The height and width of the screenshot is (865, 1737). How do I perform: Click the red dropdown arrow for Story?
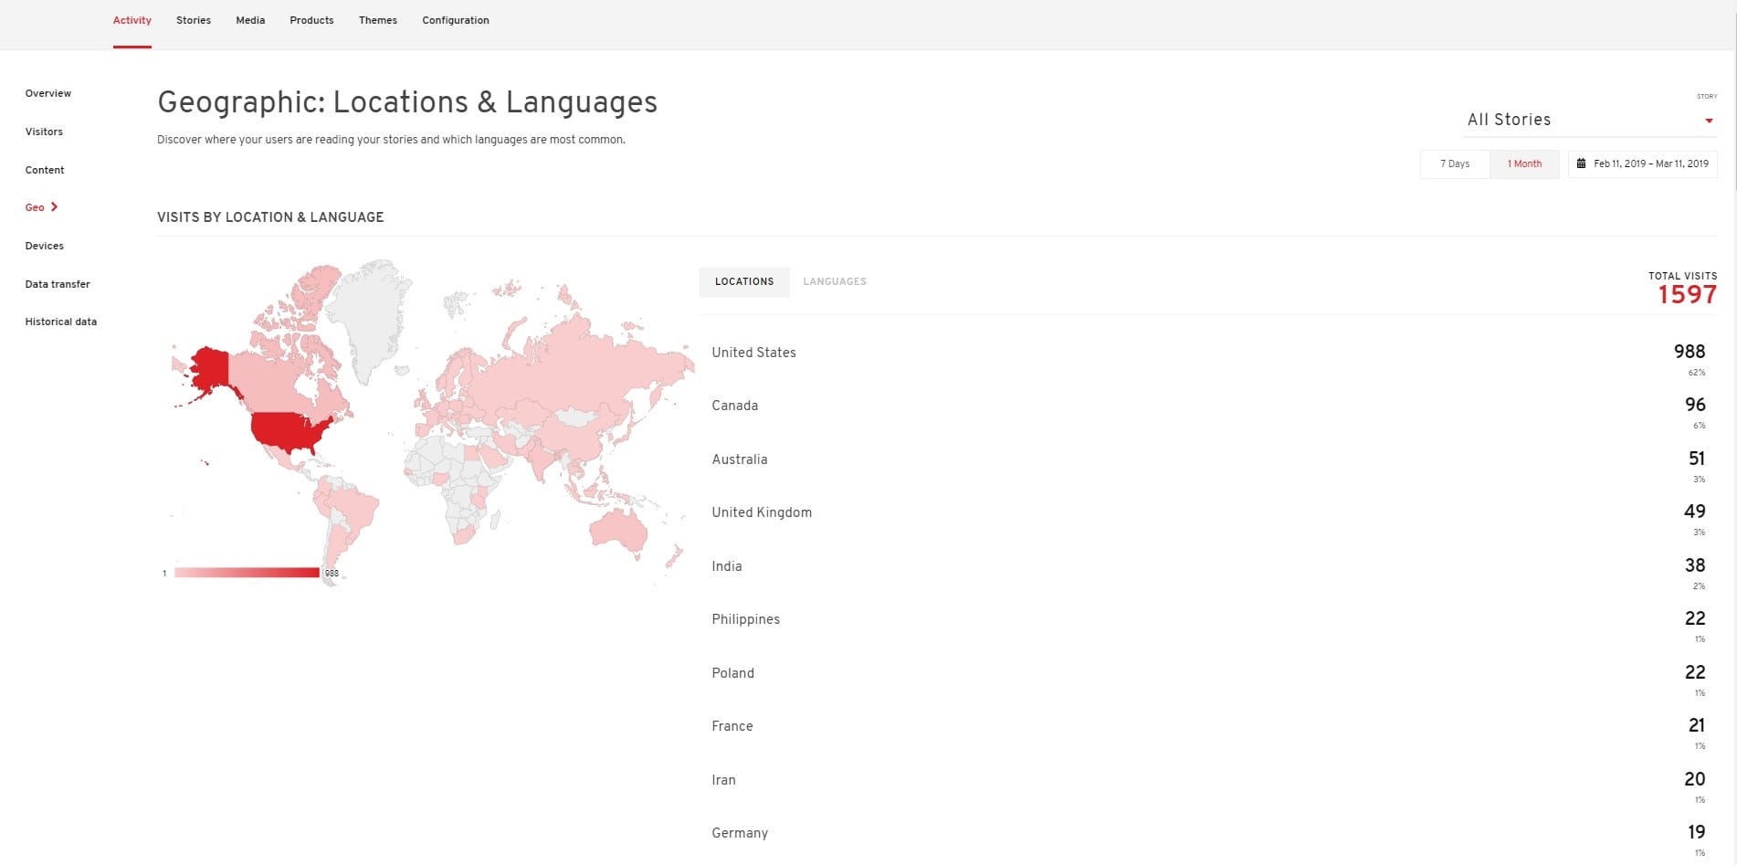coord(1709,121)
